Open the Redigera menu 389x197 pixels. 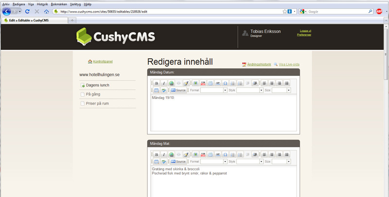19,4
